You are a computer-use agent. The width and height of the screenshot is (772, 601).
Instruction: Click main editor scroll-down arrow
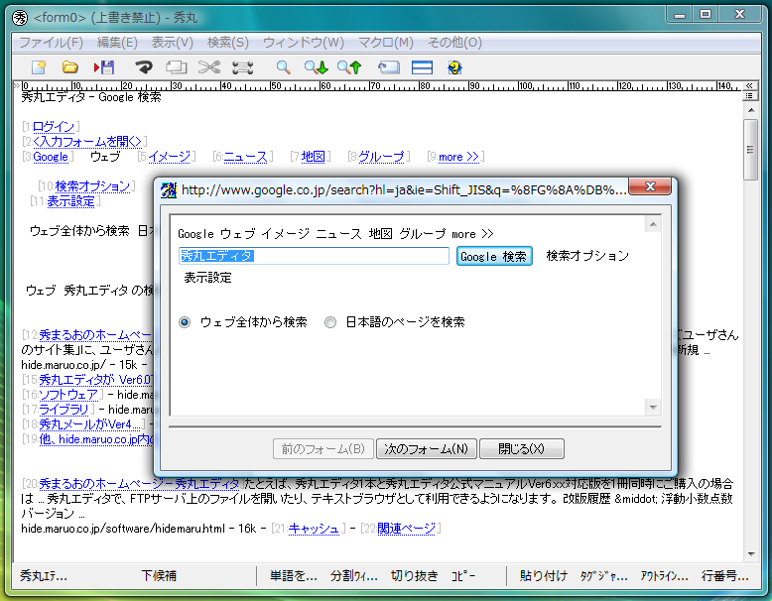[x=751, y=554]
